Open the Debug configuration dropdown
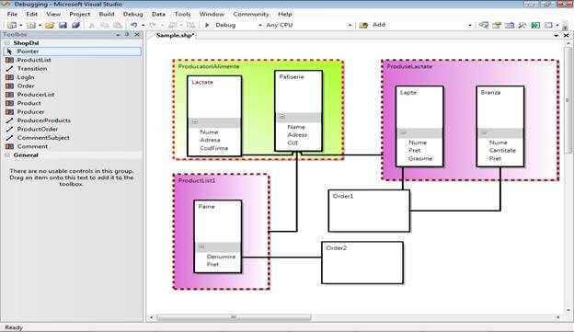The image size is (574, 332). pos(260,25)
